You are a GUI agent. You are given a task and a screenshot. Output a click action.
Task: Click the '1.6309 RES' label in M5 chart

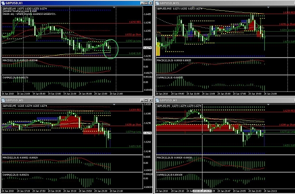coord(135,110)
